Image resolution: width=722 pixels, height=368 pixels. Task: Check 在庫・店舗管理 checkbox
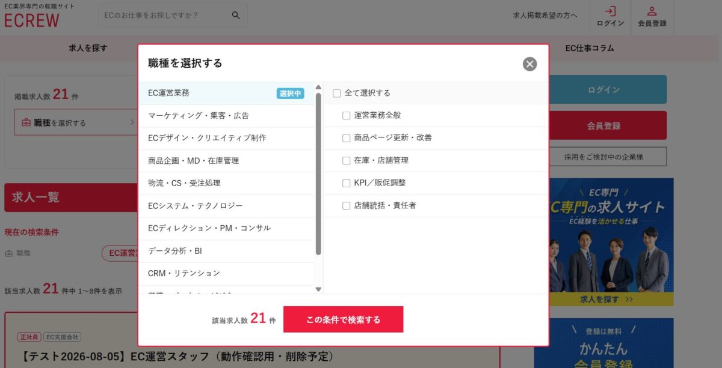click(x=347, y=160)
